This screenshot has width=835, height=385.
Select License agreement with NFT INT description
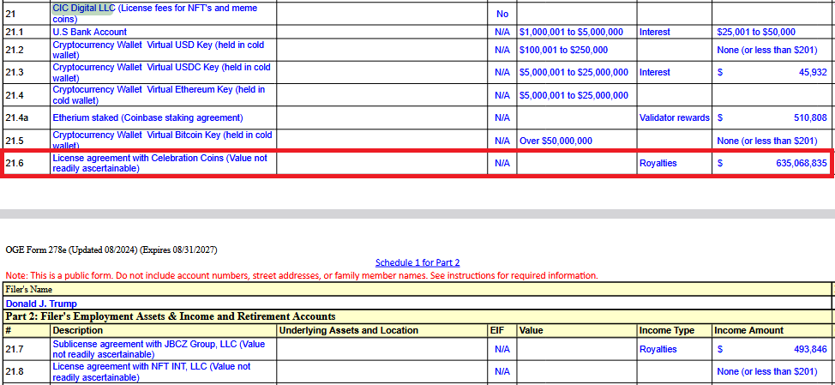pos(152,371)
